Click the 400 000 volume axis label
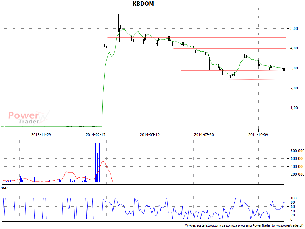Image resolution: width=305 pixels, height=229 pixels. coord(298,166)
